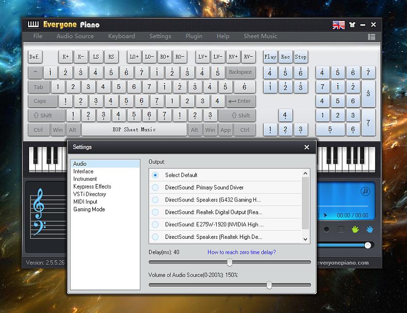Select the Select Default output radio button
This screenshot has width=407, height=313.
tap(155, 175)
